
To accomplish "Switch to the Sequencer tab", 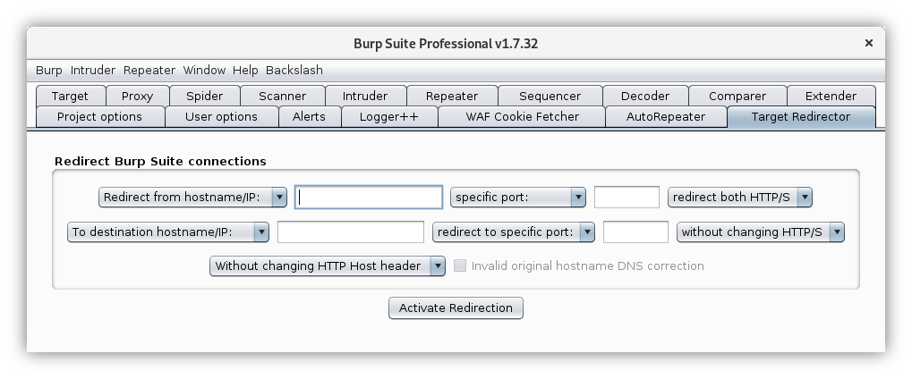I will 550,96.
